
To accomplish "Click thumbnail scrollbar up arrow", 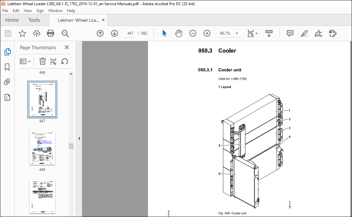I will click(71, 74).
